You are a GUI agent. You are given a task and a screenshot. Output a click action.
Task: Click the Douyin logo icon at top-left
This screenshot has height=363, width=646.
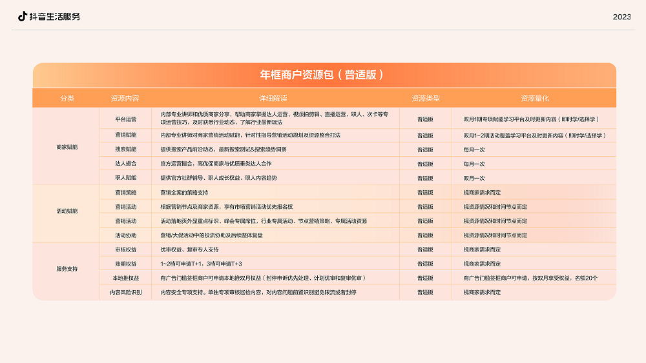tap(22, 16)
